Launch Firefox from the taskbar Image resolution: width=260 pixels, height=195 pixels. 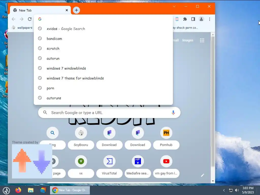[18, 190]
